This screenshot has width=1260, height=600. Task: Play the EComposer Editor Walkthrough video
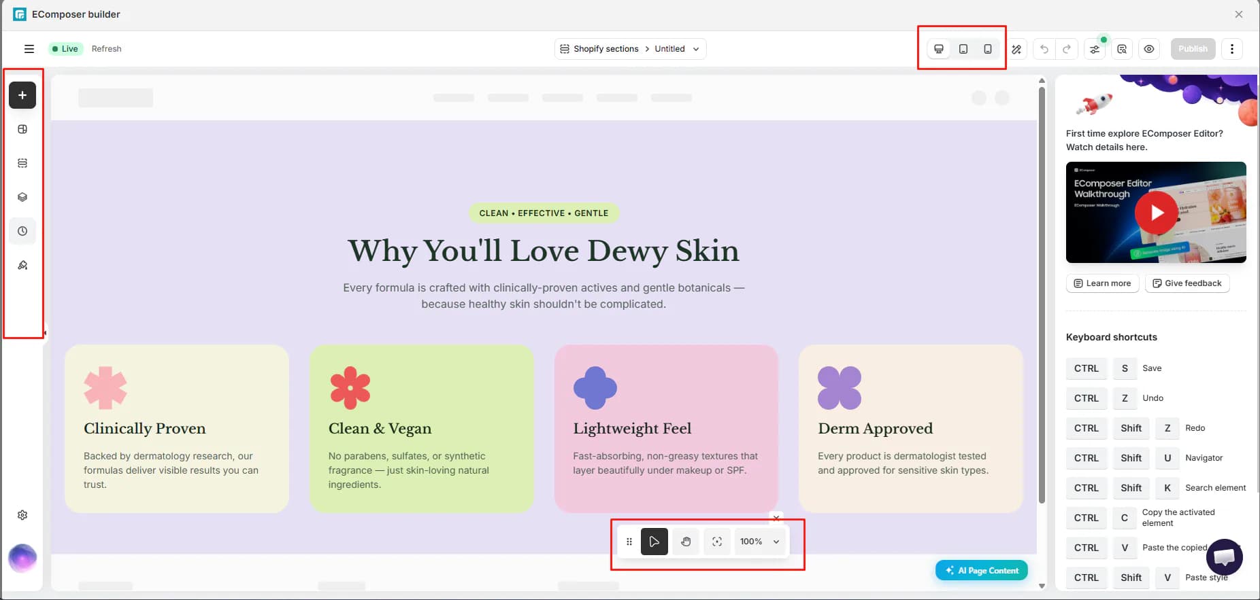click(x=1157, y=213)
